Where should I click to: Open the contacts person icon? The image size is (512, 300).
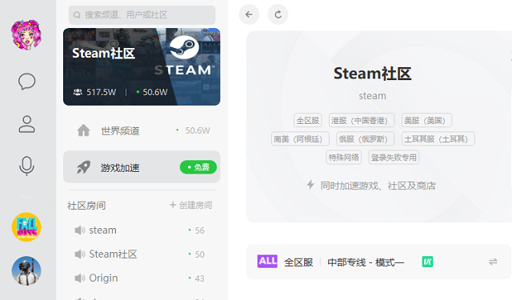coord(26,124)
